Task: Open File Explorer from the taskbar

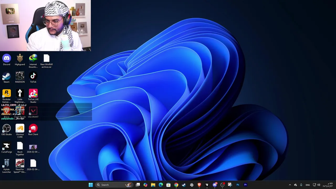Action: click(153, 185)
